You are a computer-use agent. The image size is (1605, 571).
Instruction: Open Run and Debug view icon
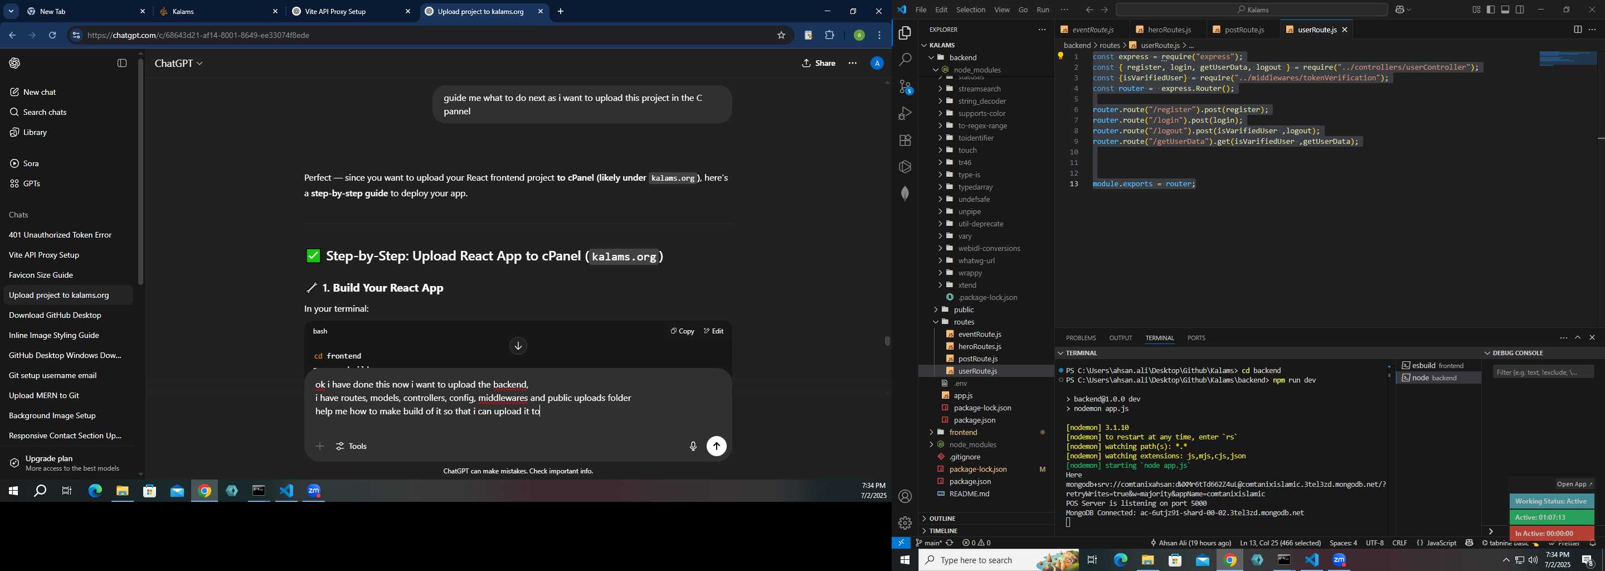tap(904, 113)
